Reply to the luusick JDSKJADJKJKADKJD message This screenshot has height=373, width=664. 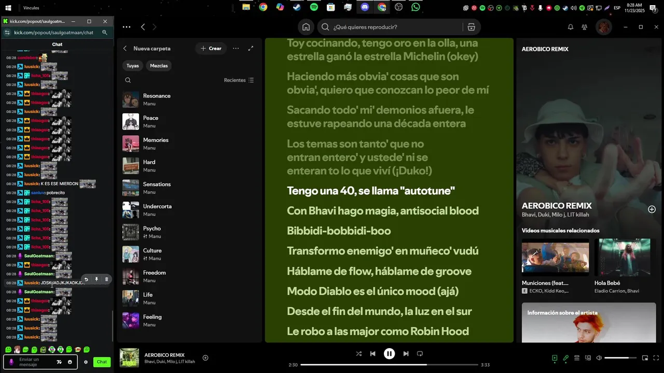86,279
